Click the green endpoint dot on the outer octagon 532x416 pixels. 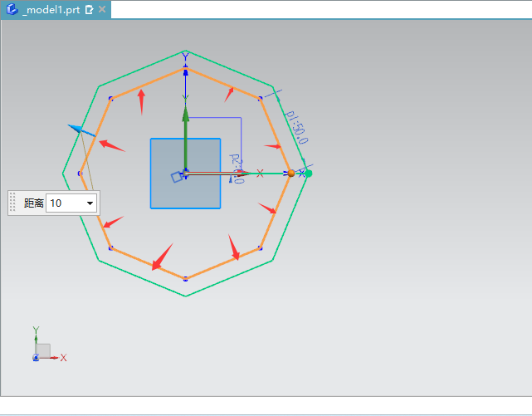click(308, 174)
